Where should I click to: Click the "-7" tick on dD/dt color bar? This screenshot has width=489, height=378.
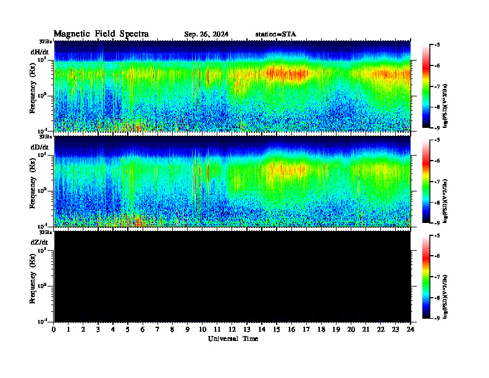tap(437, 181)
